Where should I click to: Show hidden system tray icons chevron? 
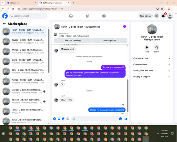(158, 133)
